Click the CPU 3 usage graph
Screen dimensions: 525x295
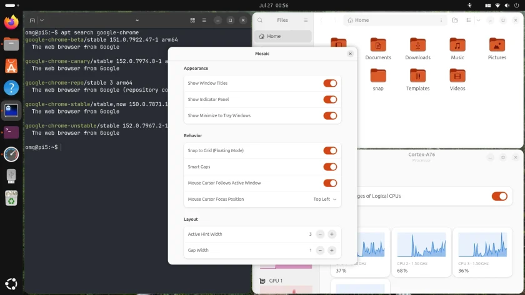pyautogui.click(x=482, y=245)
